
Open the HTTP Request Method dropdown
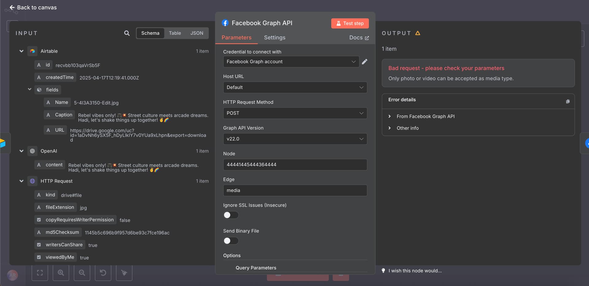[x=295, y=113]
